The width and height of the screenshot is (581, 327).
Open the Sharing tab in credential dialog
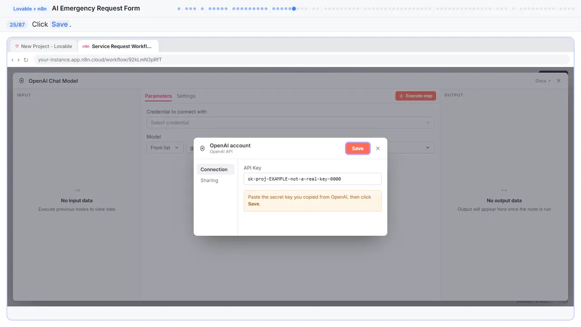point(209,180)
